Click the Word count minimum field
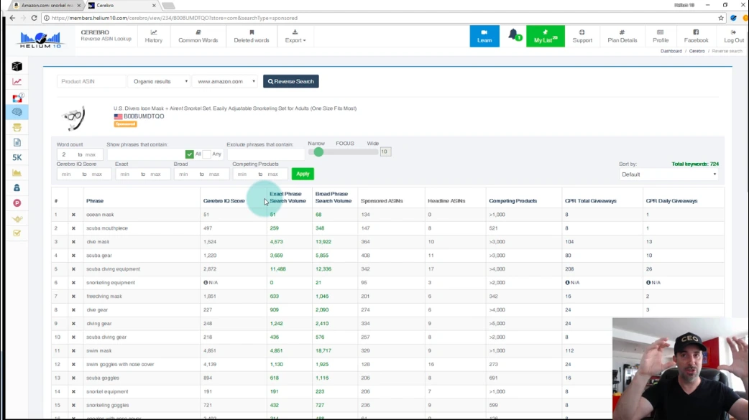The width and height of the screenshot is (749, 420). tap(66, 154)
